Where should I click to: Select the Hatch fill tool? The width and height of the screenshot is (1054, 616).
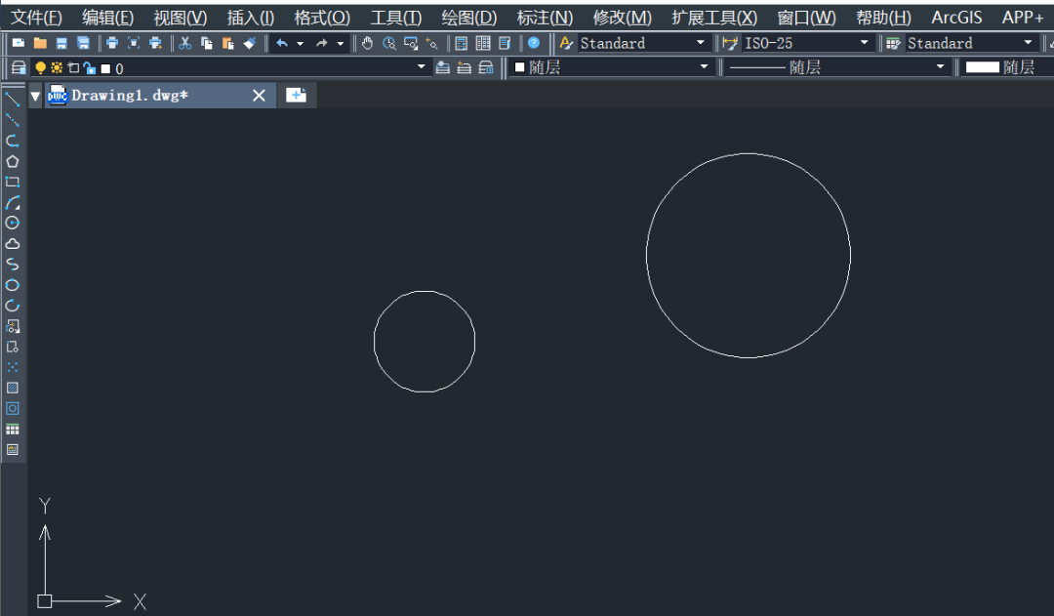click(13, 388)
